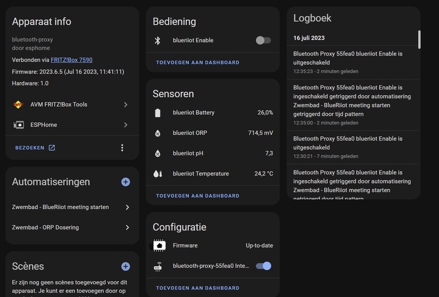Click TOEVOEGEN AAN DASHBOARD under Sensoren
The image size is (439, 297).
(198, 195)
